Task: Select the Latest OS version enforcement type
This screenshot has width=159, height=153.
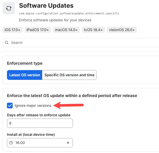Action: [x=24, y=75]
